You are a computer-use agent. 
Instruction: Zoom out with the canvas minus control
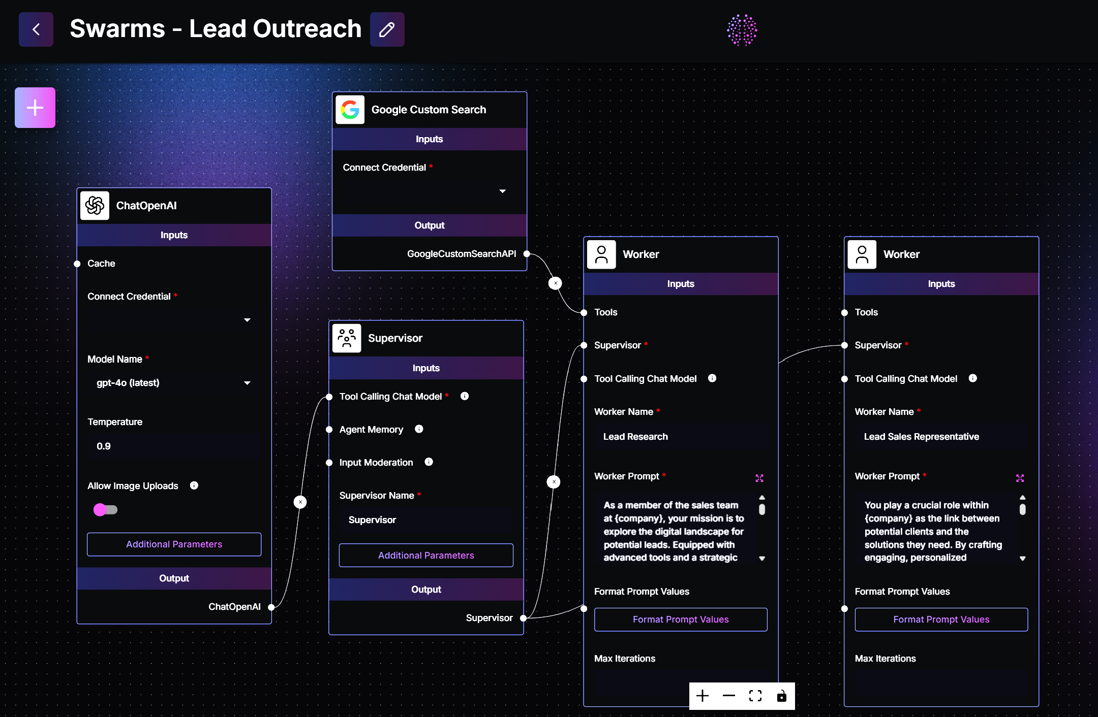point(729,696)
